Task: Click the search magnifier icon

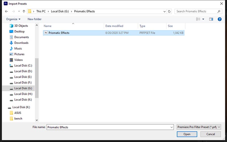Action: (219, 11)
